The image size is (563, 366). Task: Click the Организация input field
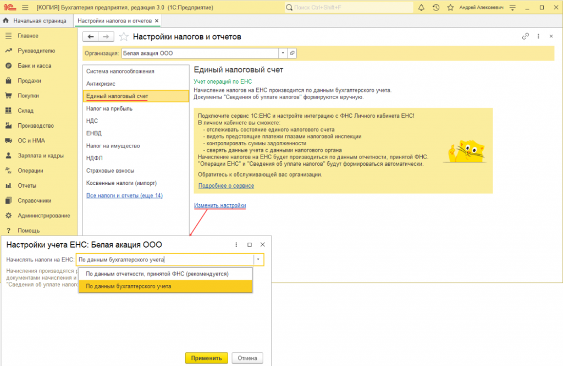coord(200,53)
